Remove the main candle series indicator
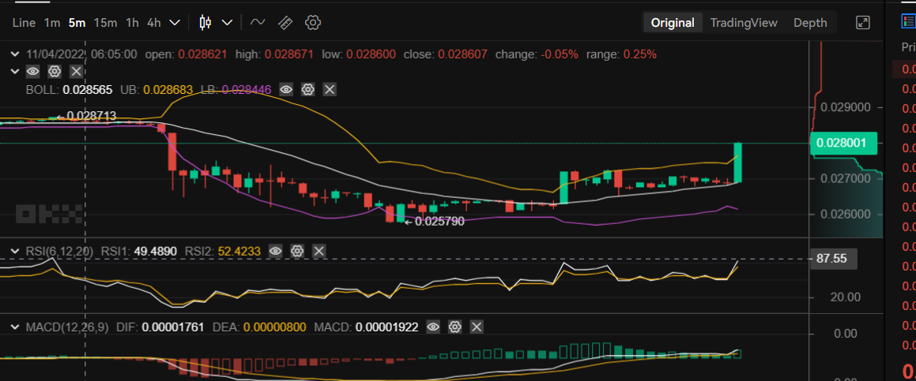 click(x=76, y=72)
